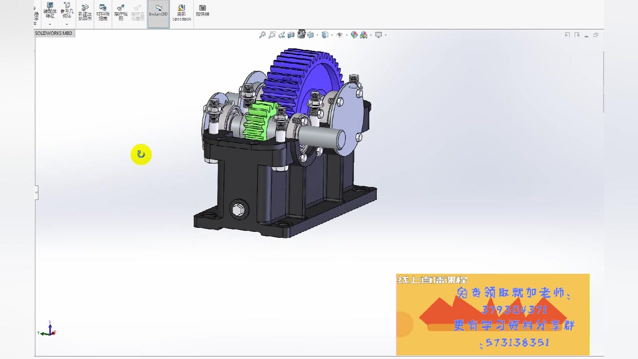Take a snapshot with 拍快照

click(202, 10)
